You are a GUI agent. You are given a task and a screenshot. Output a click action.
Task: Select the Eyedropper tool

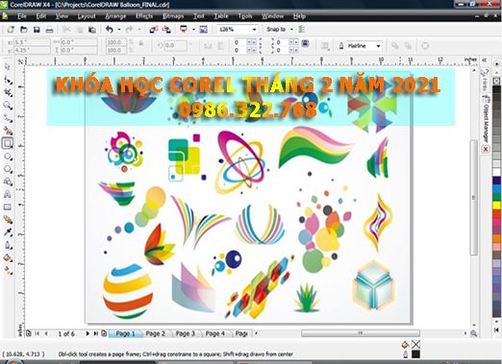tap(8, 232)
